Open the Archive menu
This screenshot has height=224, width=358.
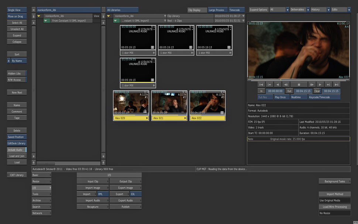(x=41, y=200)
